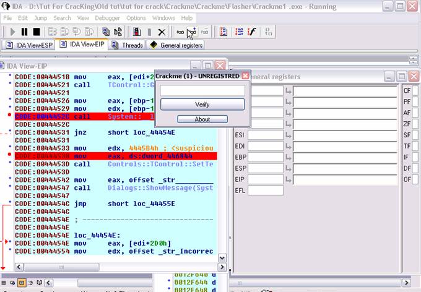
Task: Open the File menu
Action: click(7, 18)
